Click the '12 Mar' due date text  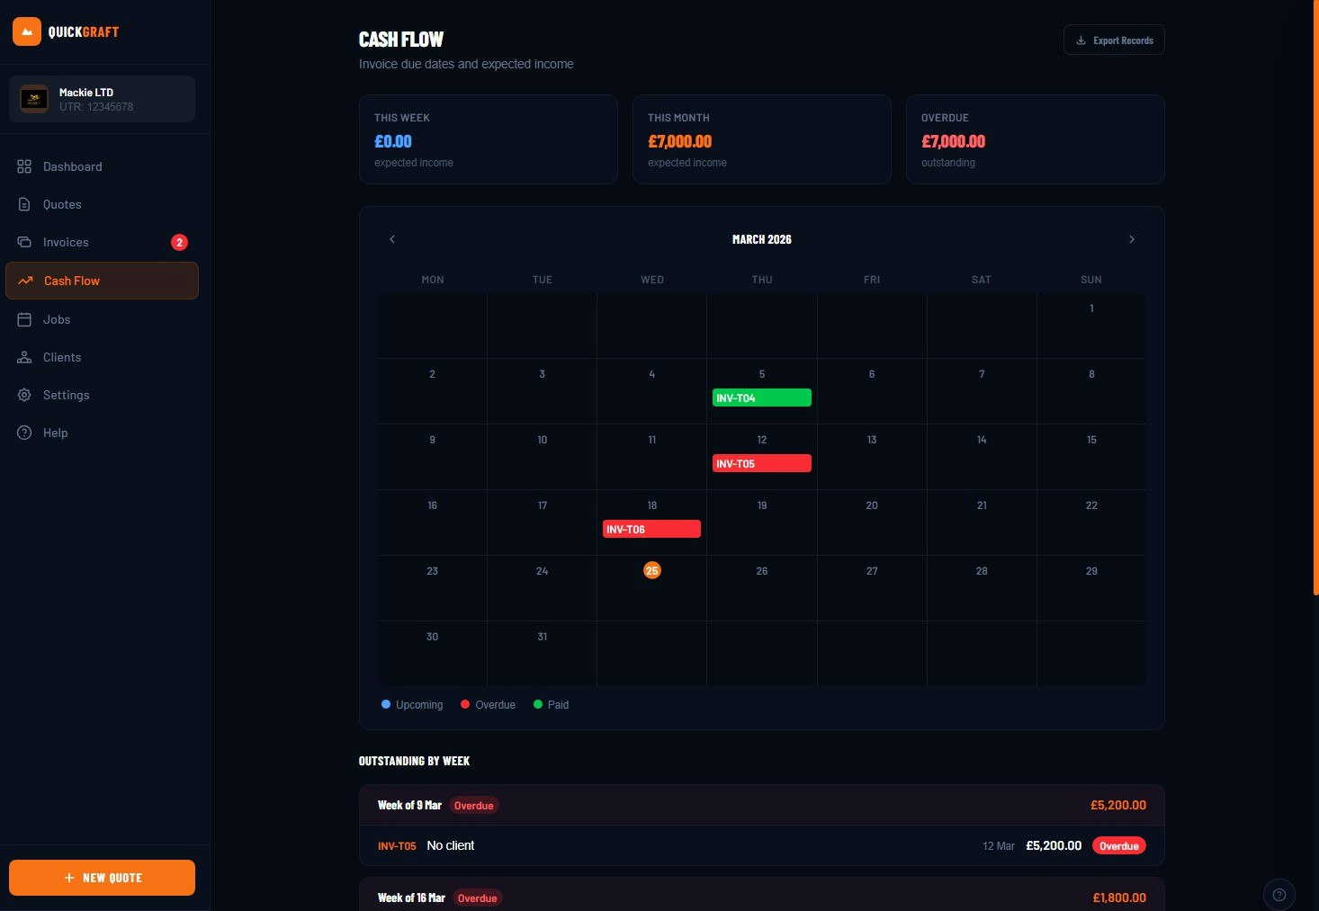coord(999,846)
